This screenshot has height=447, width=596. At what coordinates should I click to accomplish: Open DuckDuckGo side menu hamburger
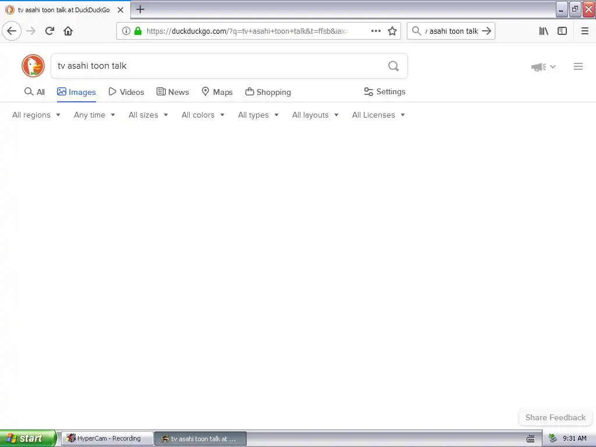click(x=578, y=66)
